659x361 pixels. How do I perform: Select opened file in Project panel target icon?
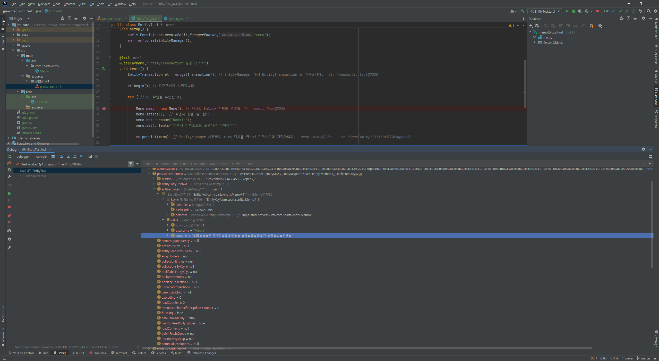coord(63,18)
